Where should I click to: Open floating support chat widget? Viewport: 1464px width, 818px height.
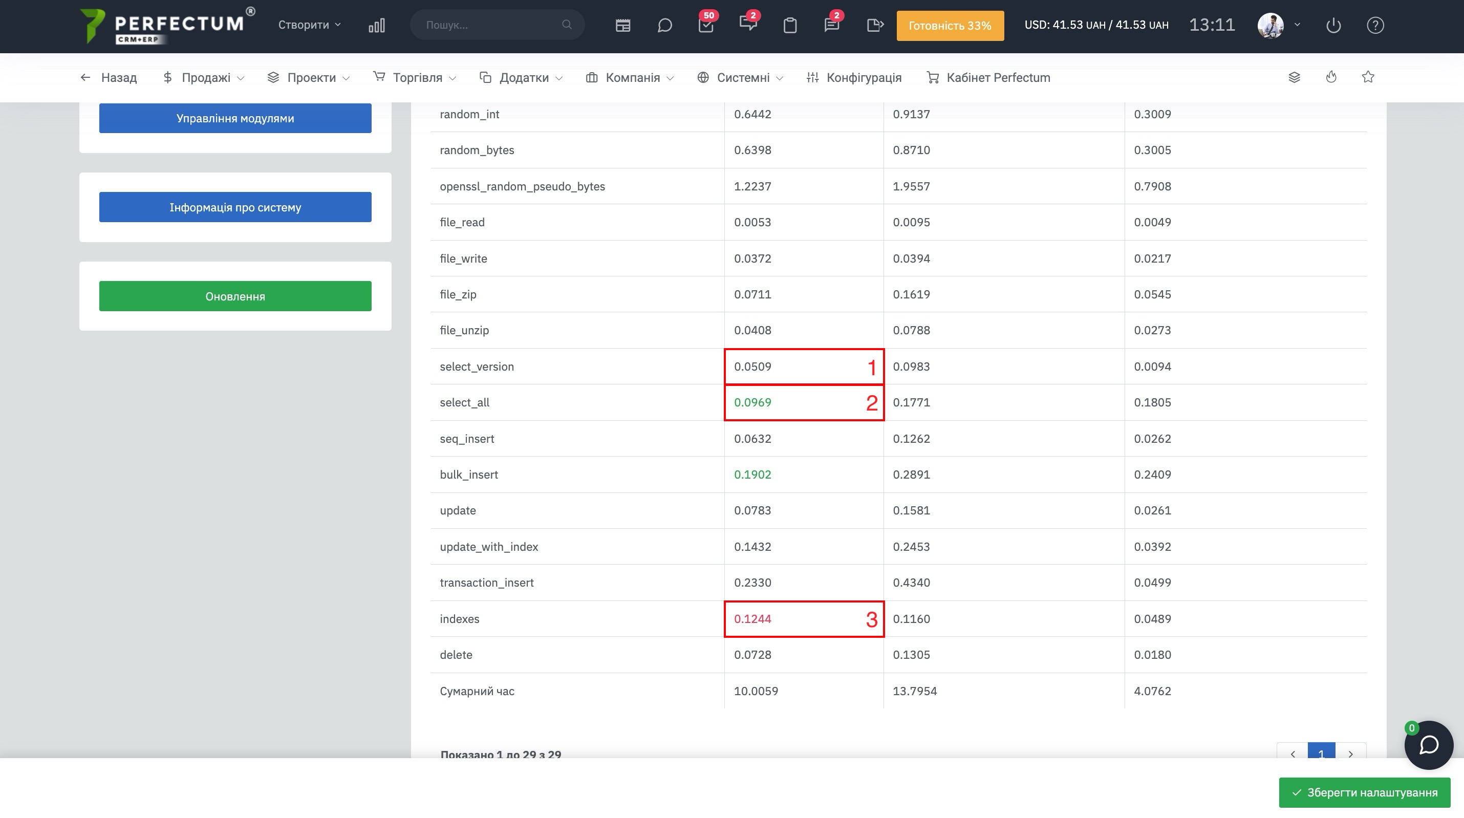[1428, 745]
